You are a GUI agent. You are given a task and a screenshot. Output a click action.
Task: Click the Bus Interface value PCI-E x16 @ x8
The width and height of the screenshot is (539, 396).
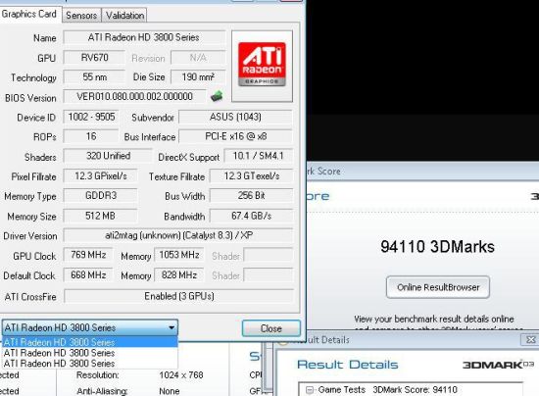click(235, 136)
